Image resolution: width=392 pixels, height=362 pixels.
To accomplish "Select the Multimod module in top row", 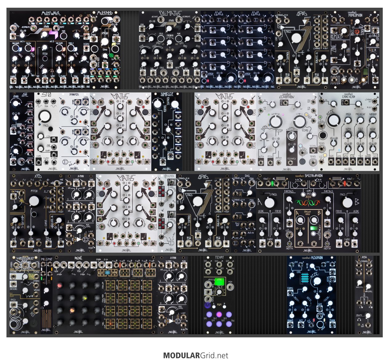I will click(x=105, y=50).
